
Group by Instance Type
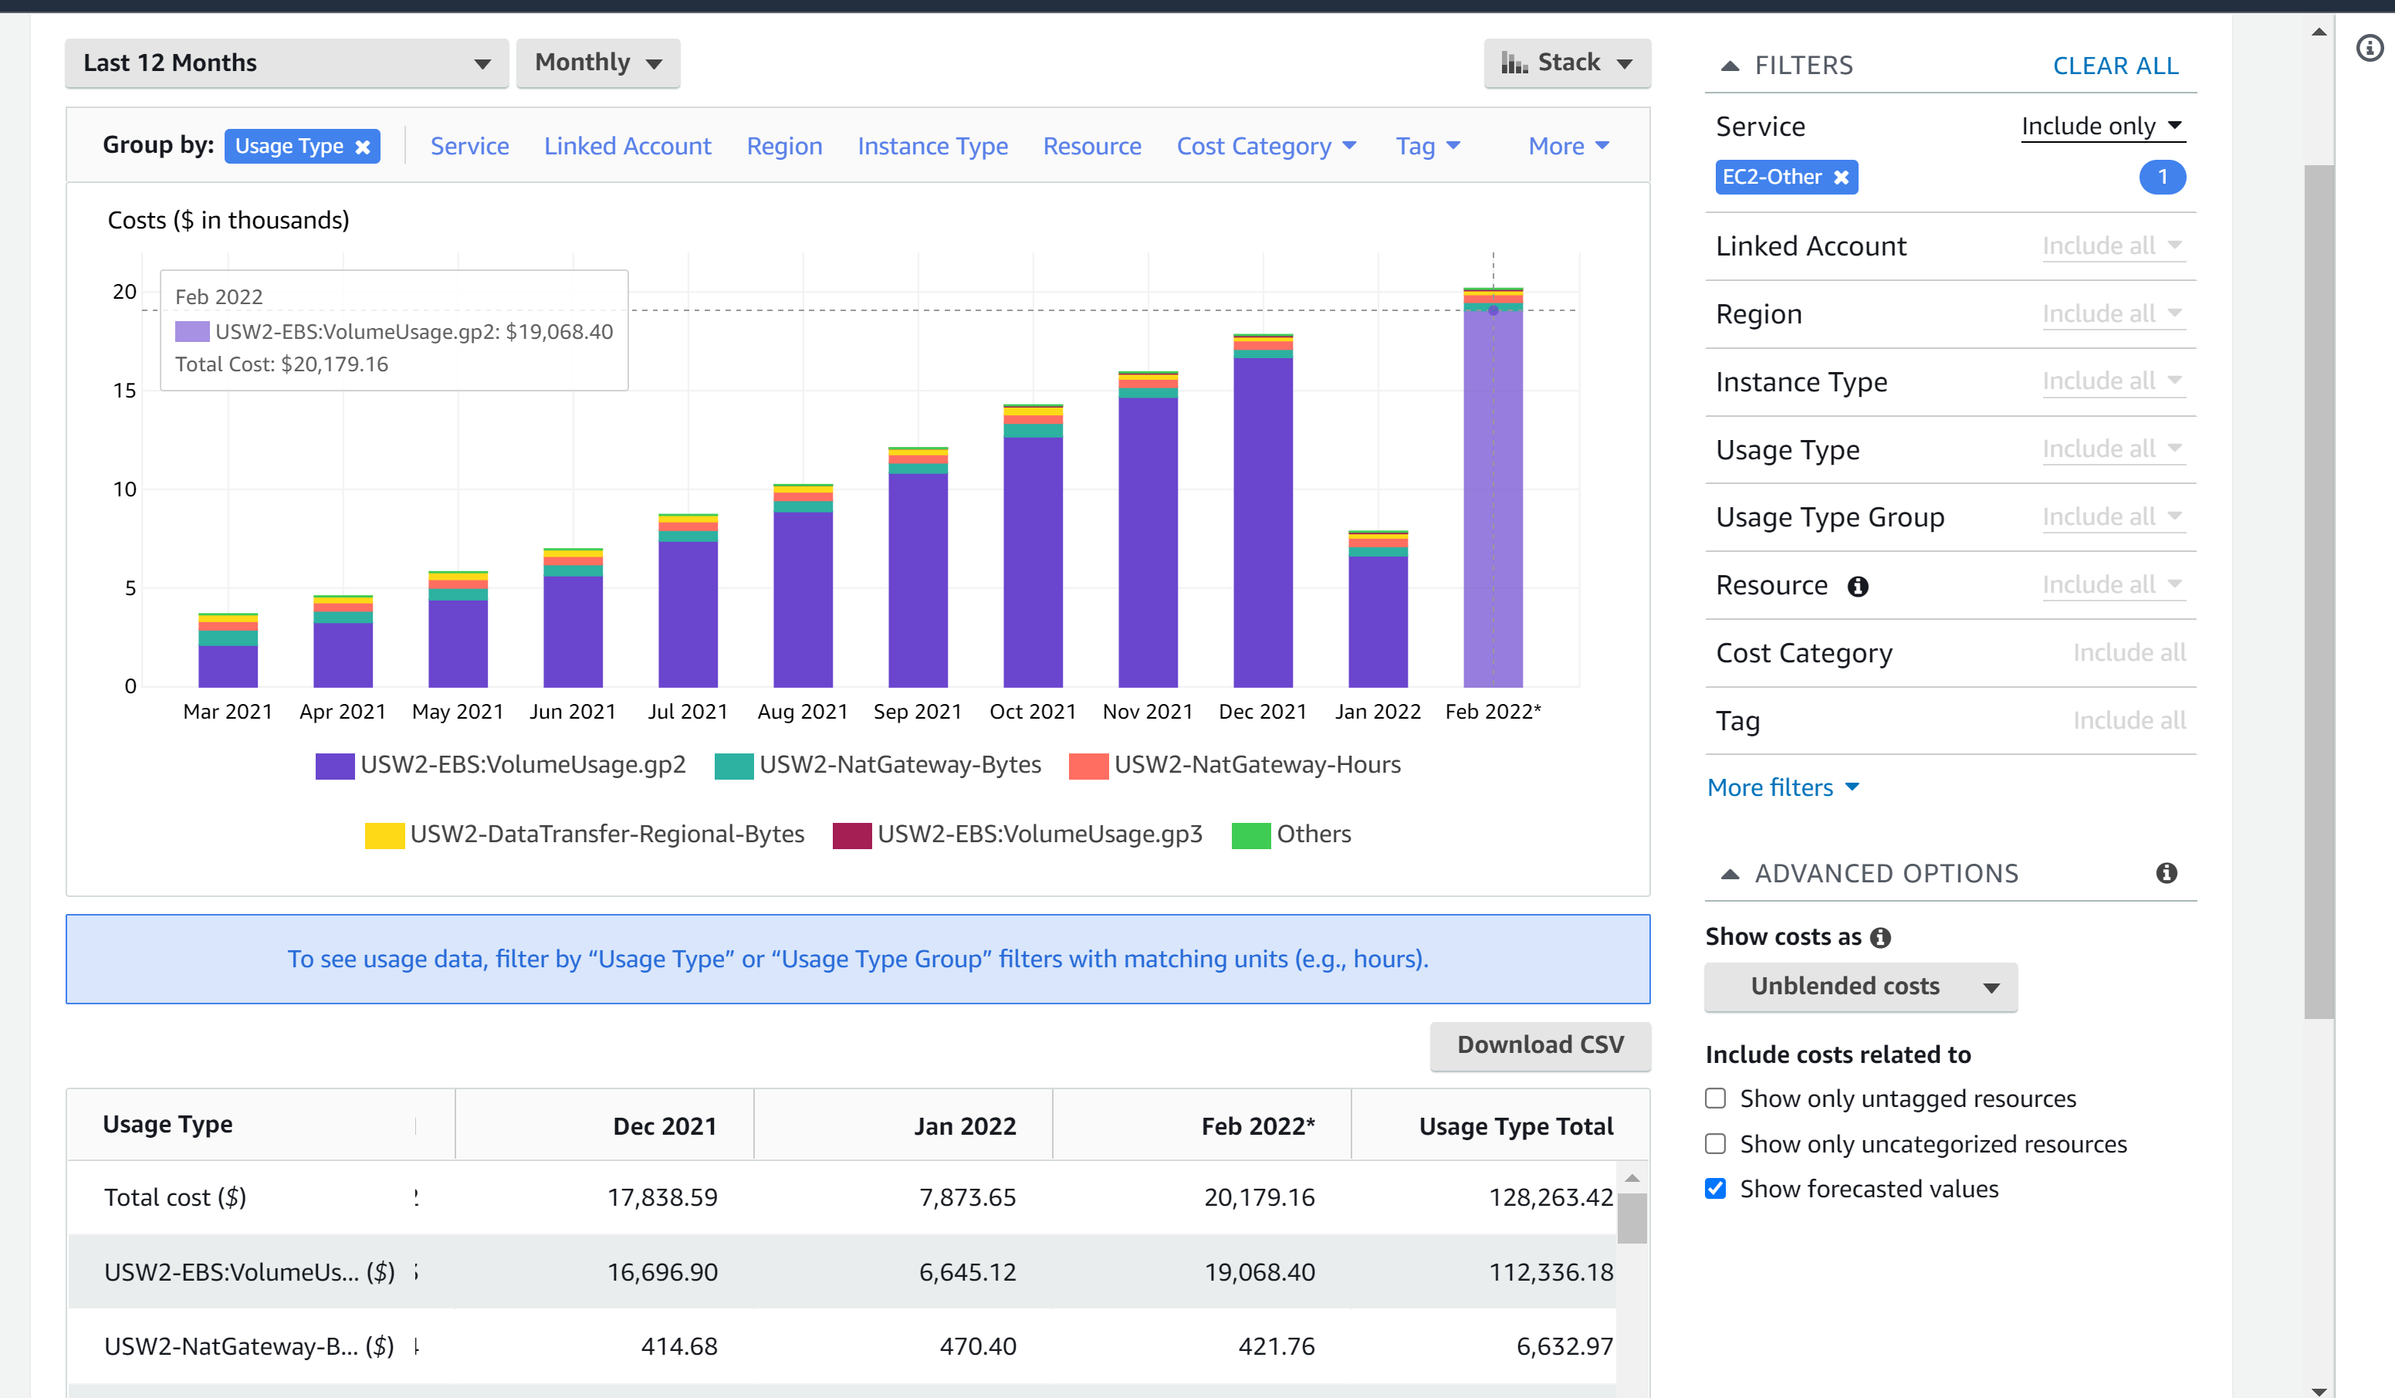point(932,147)
